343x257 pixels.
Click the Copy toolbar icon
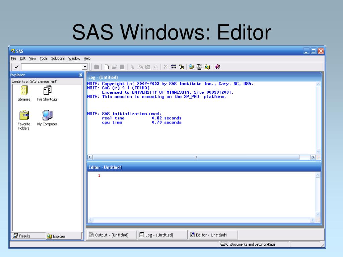click(140, 67)
